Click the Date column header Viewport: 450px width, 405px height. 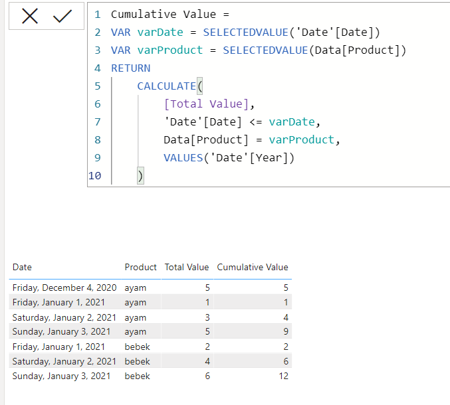coord(22,267)
